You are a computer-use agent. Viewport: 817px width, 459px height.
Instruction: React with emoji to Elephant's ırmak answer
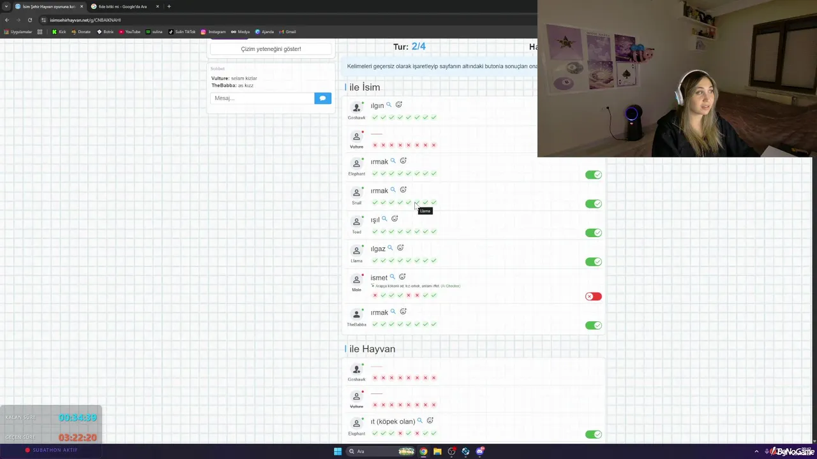[x=403, y=161]
